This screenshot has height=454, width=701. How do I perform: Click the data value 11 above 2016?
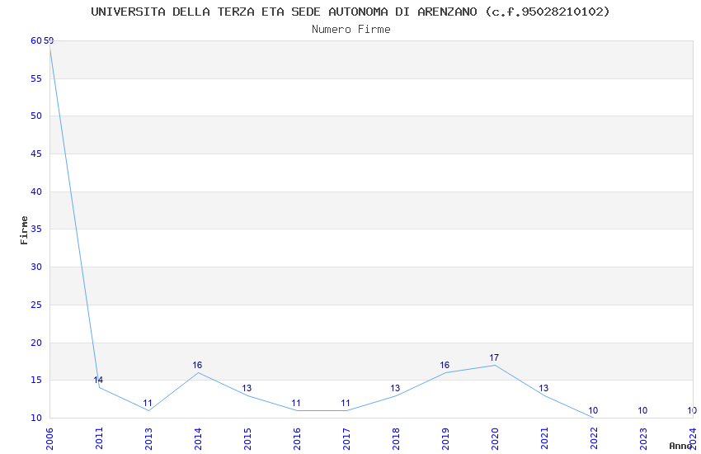tap(296, 403)
